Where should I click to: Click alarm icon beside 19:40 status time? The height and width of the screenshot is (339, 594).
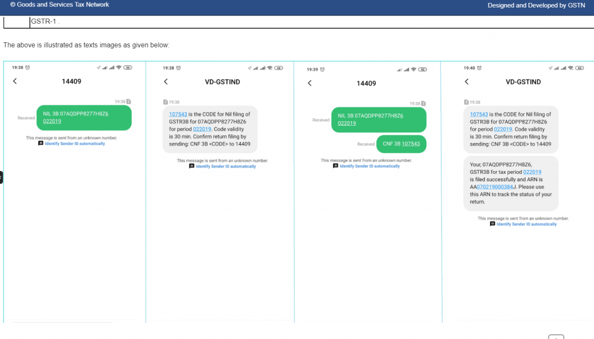click(x=479, y=68)
